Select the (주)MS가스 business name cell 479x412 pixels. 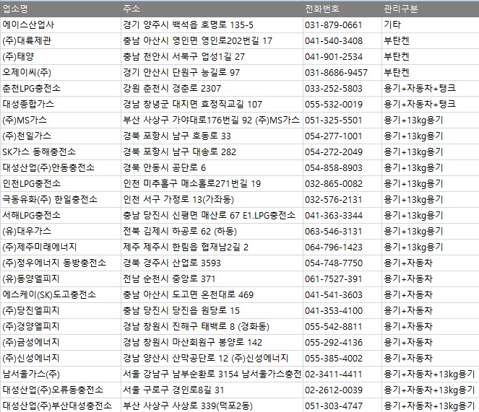tap(61, 120)
